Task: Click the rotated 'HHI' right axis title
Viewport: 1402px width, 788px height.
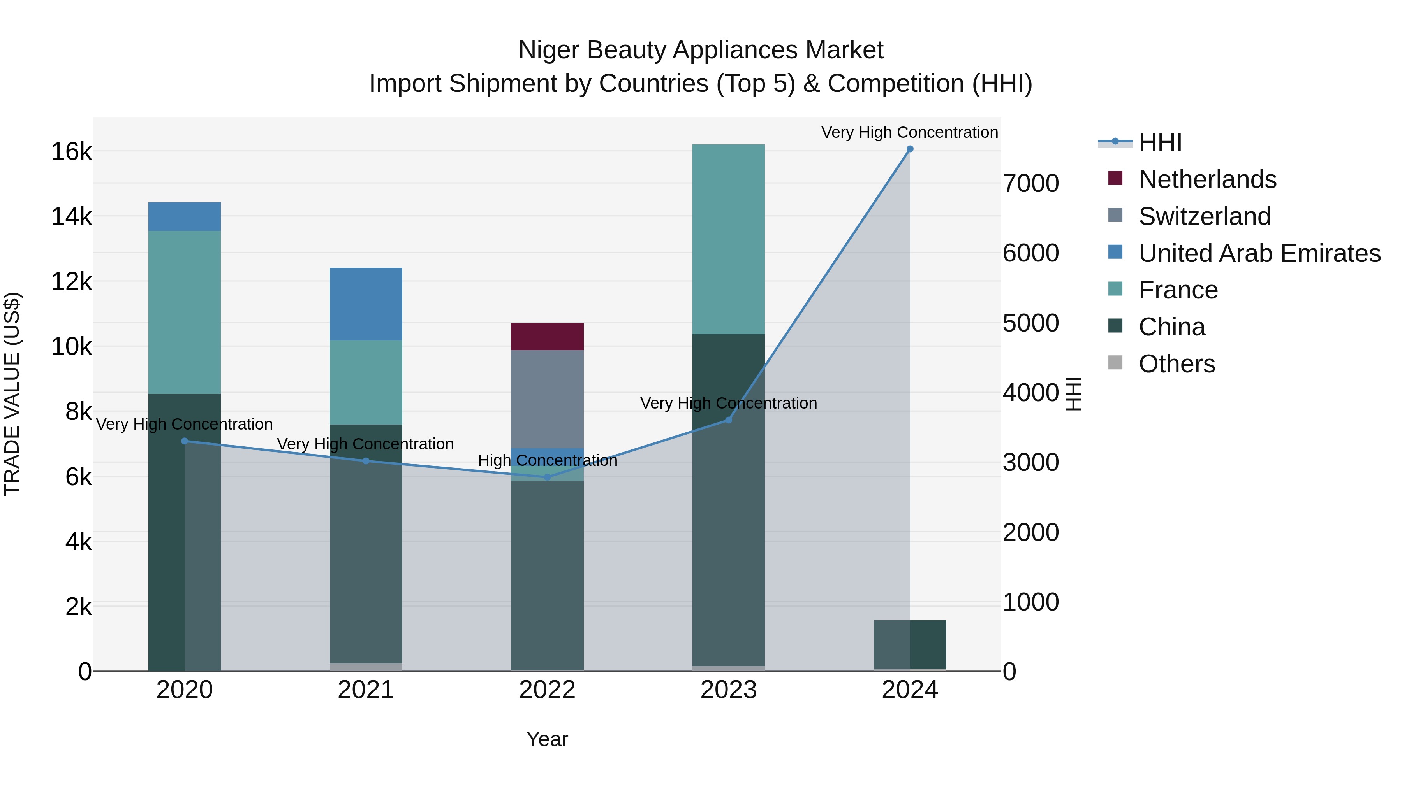Action: [x=1073, y=394]
